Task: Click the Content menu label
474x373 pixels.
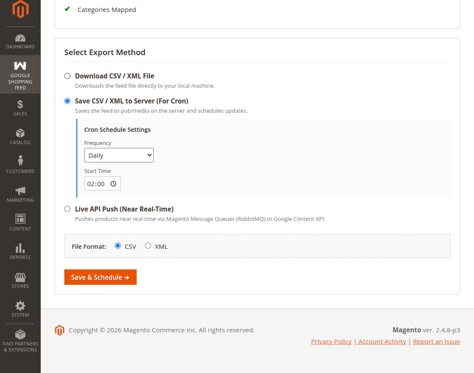Action: coord(20,229)
